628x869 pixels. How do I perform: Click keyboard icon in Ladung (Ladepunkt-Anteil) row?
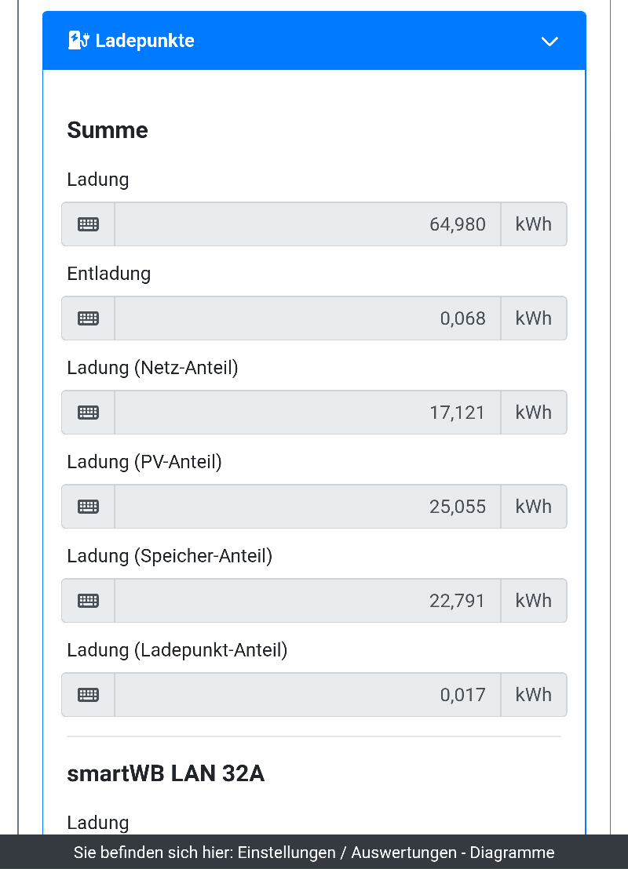coord(88,695)
